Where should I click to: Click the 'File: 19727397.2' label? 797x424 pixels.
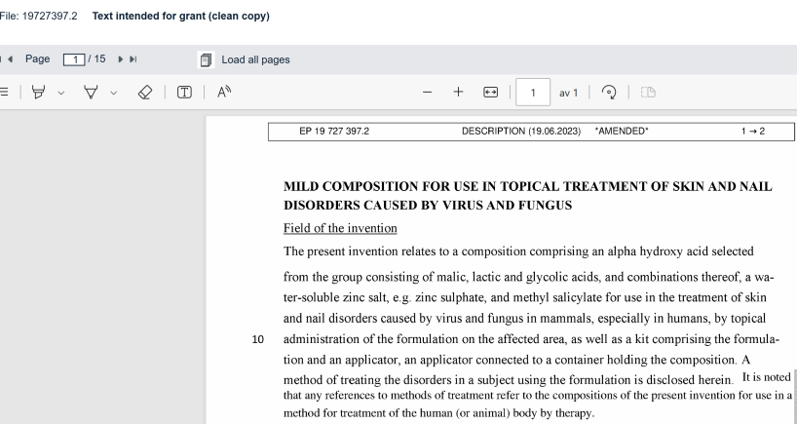[x=38, y=16]
